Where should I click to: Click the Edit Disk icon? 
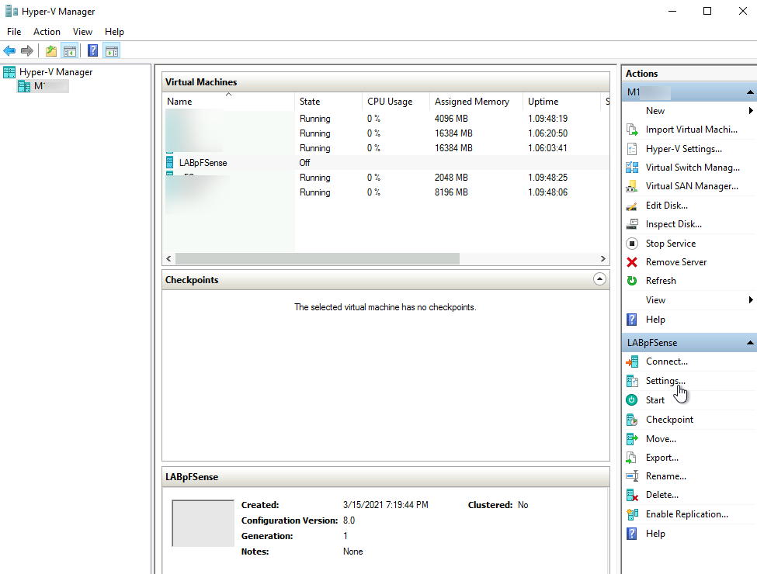[632, 206]
